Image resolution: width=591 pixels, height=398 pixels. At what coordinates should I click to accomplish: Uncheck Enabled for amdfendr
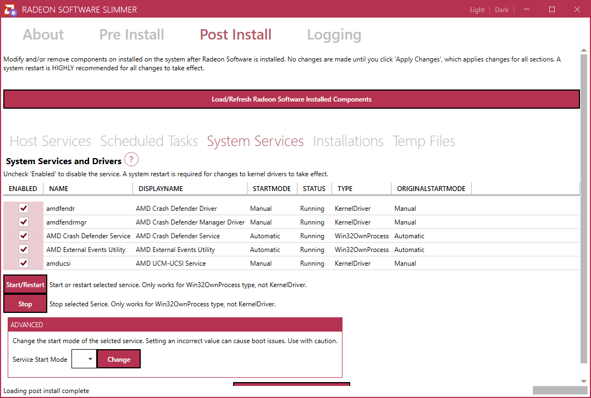(x=24, y=208)
